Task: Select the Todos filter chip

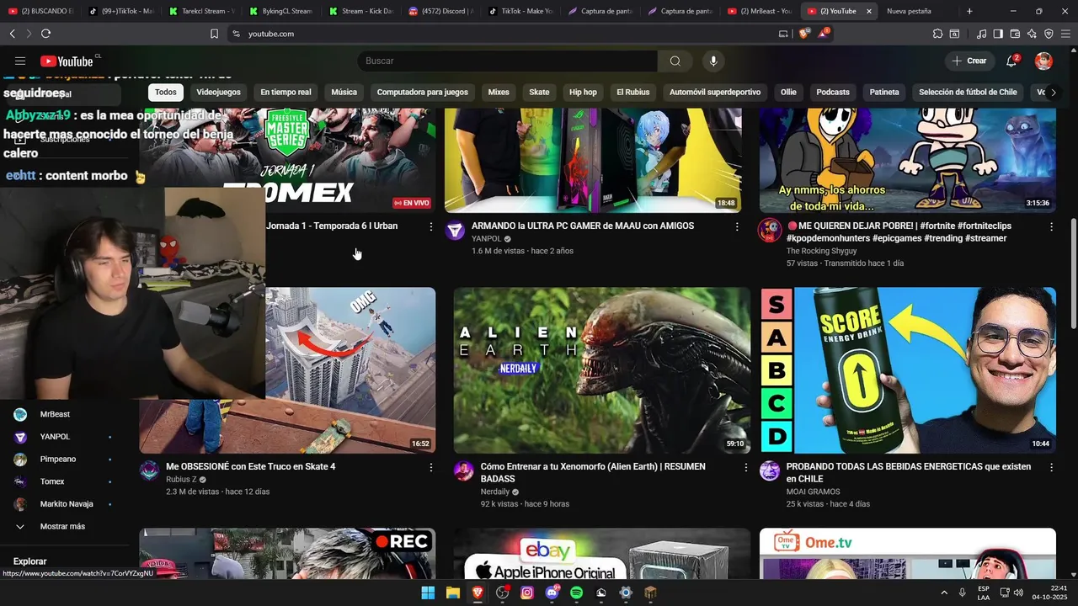Action: click(166, 92)
